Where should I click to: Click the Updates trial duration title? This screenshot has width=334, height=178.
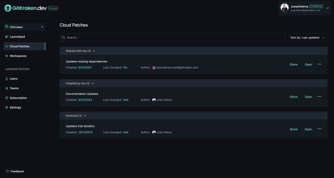click(x=80, y=126)
